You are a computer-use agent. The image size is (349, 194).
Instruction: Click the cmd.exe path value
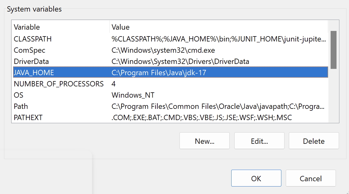coord(163,50)
